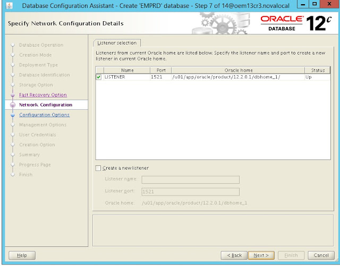
Task: Enable the Create a new listener checkbox
Action: point(98,168)
